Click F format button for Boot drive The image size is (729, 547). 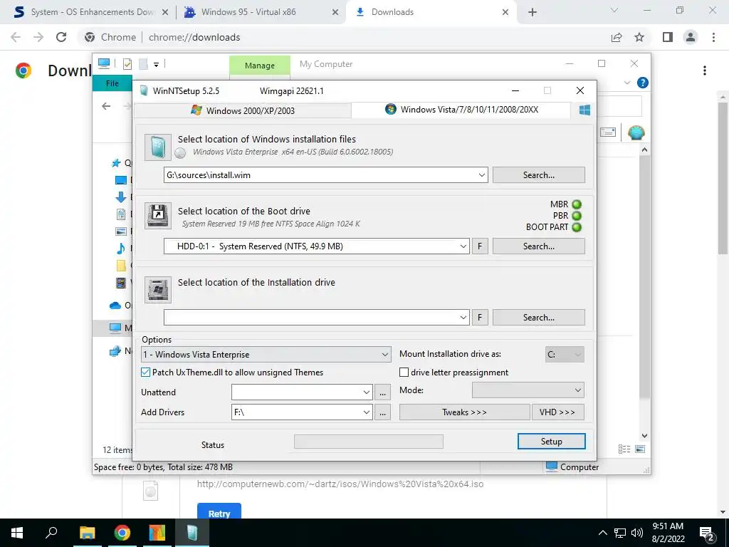point(480,246)
